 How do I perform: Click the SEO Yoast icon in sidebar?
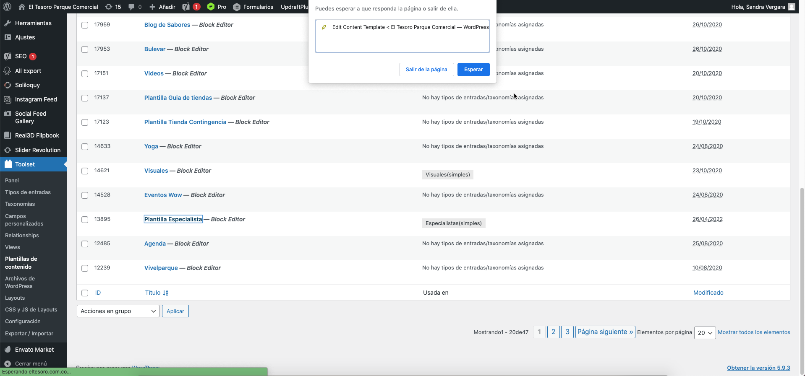pos(8,56)
